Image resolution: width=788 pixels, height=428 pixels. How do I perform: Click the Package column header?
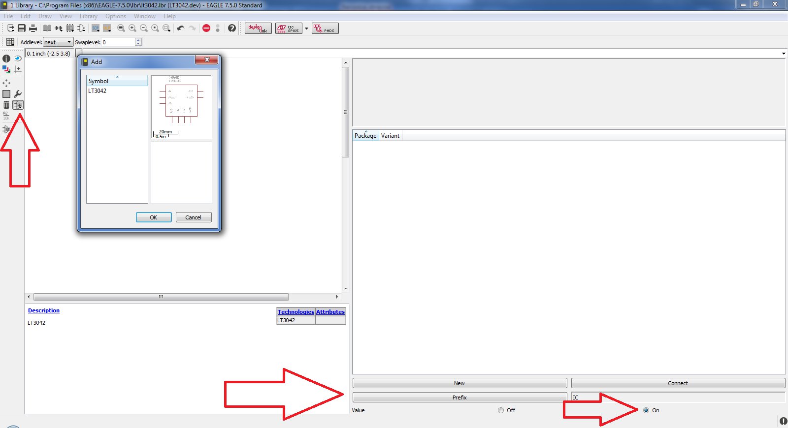(365, 135)
